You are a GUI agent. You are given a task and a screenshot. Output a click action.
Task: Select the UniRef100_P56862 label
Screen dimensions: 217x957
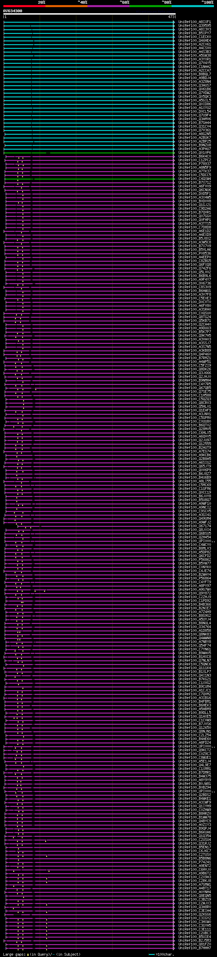(194, 559)
